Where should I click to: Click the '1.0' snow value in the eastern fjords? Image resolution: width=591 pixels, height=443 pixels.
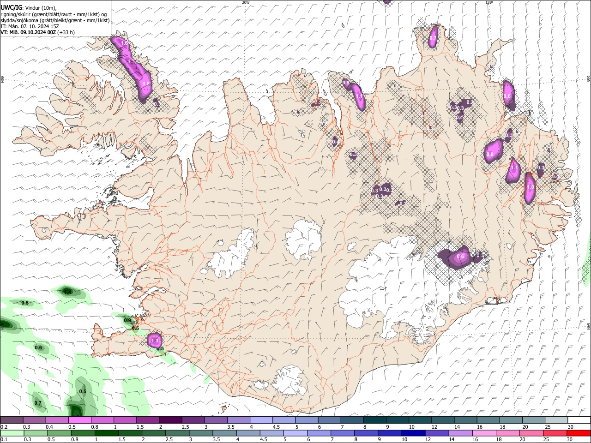tap(530, 187)
